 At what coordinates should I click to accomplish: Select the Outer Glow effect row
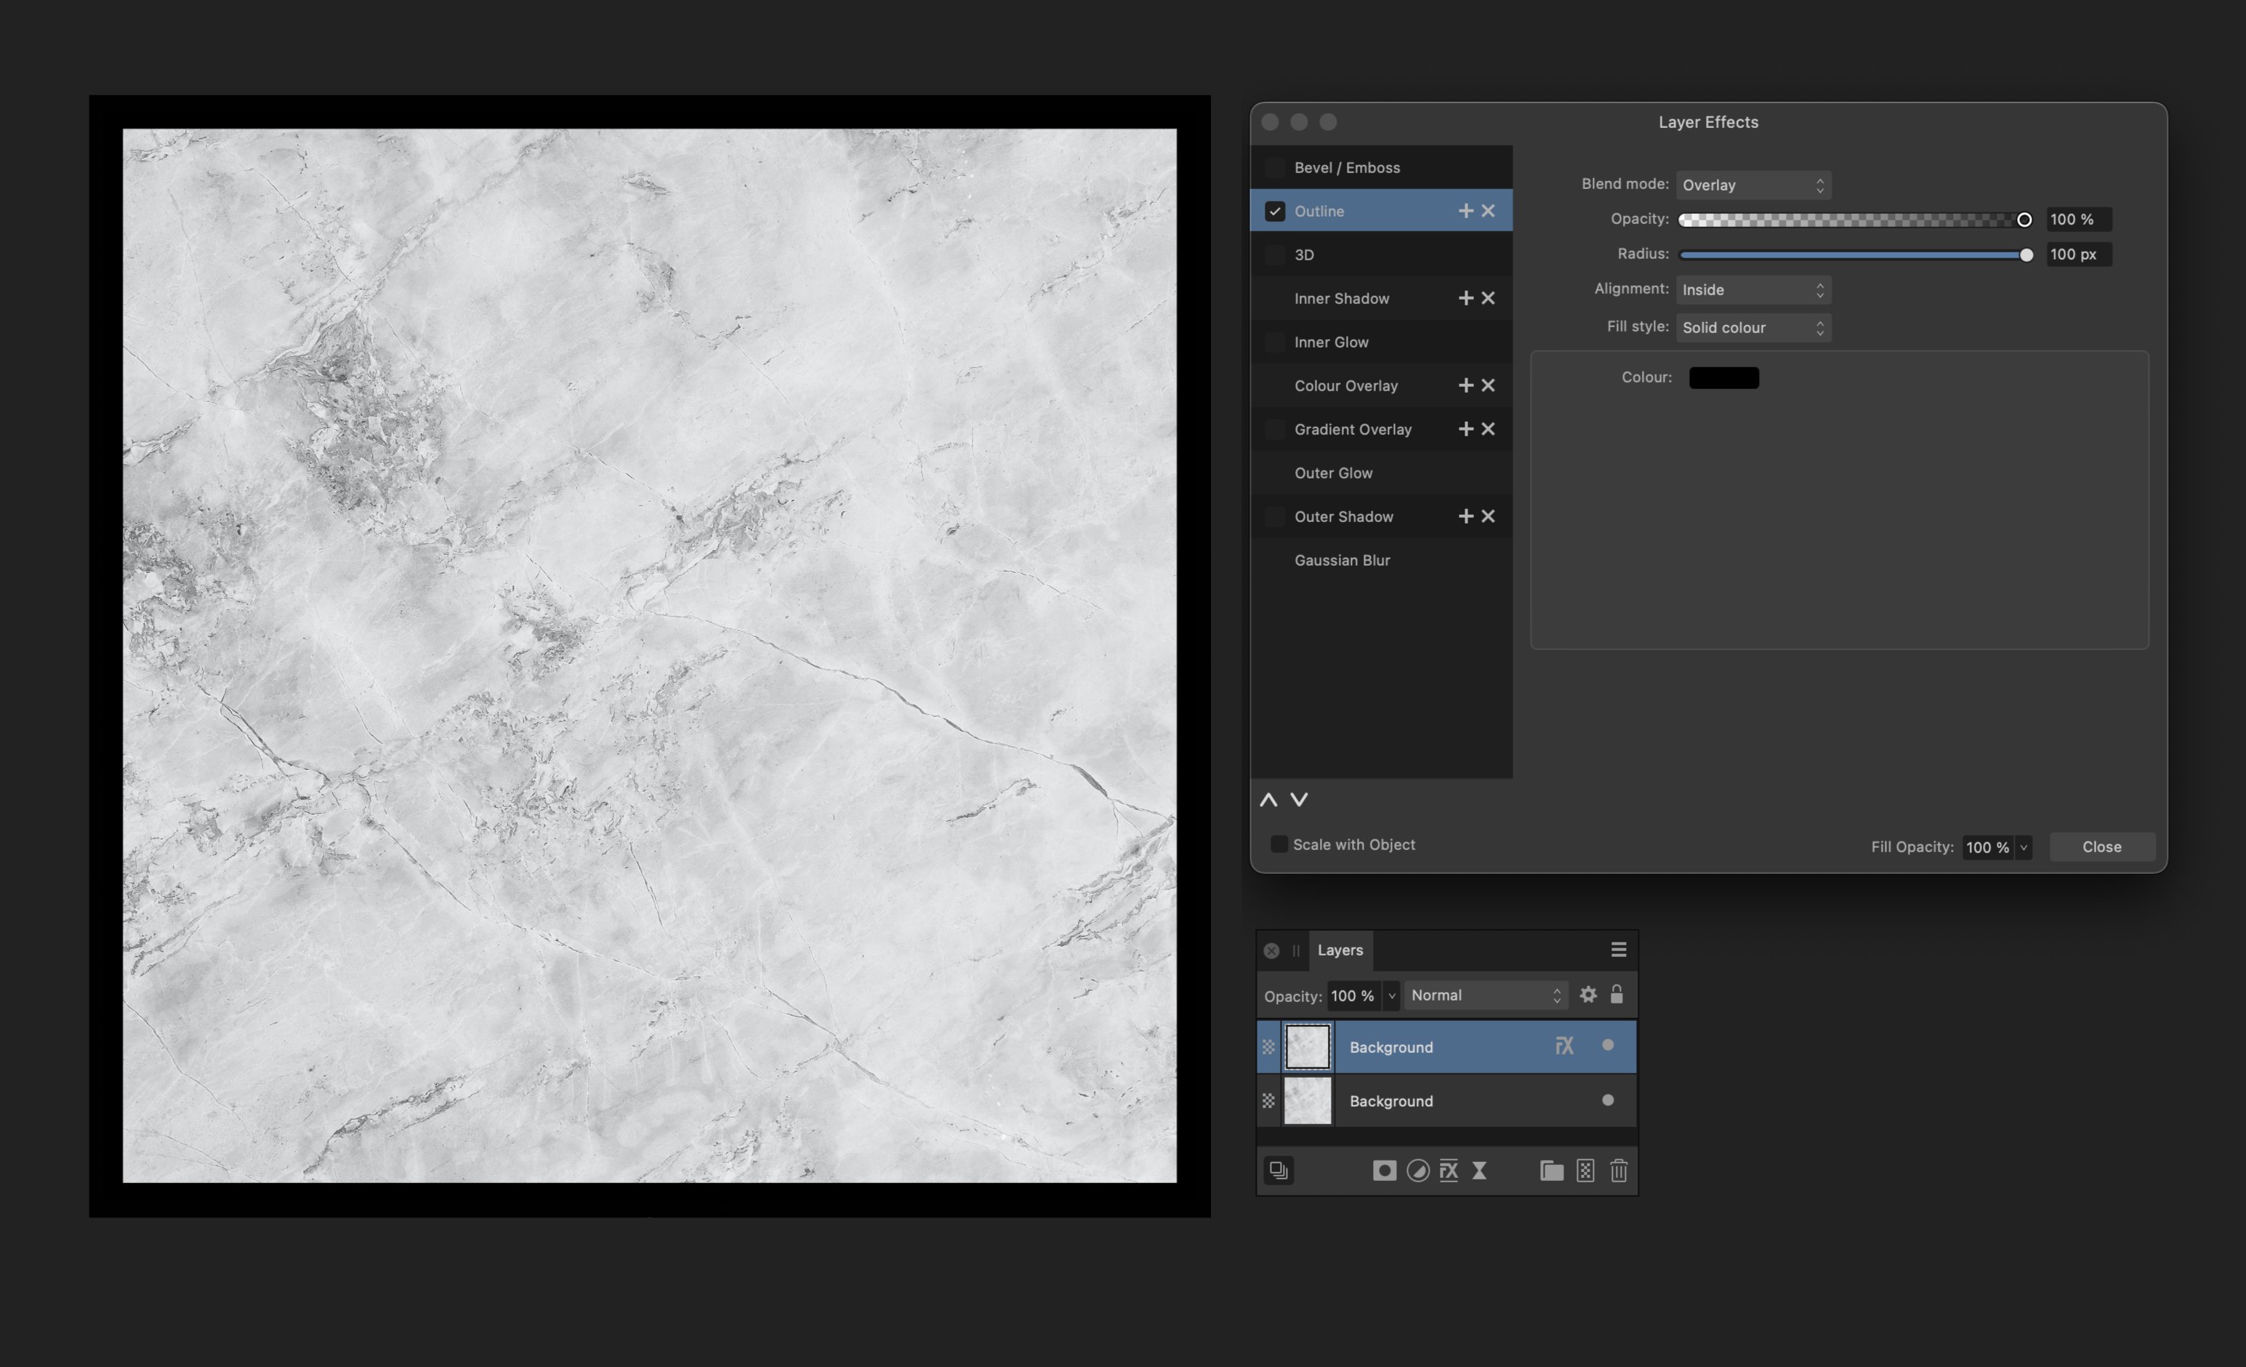click(x=1380, y=473)
